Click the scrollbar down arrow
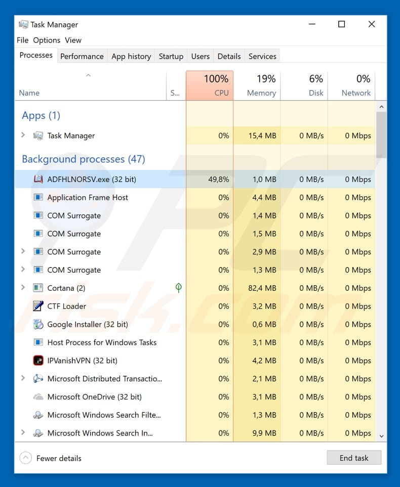This screenshot has width=400, height=487. (381, 436)
